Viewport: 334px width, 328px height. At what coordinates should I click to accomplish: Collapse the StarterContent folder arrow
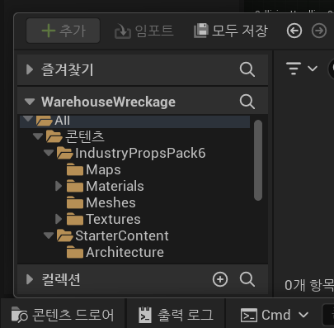click(x=49, y=235)
